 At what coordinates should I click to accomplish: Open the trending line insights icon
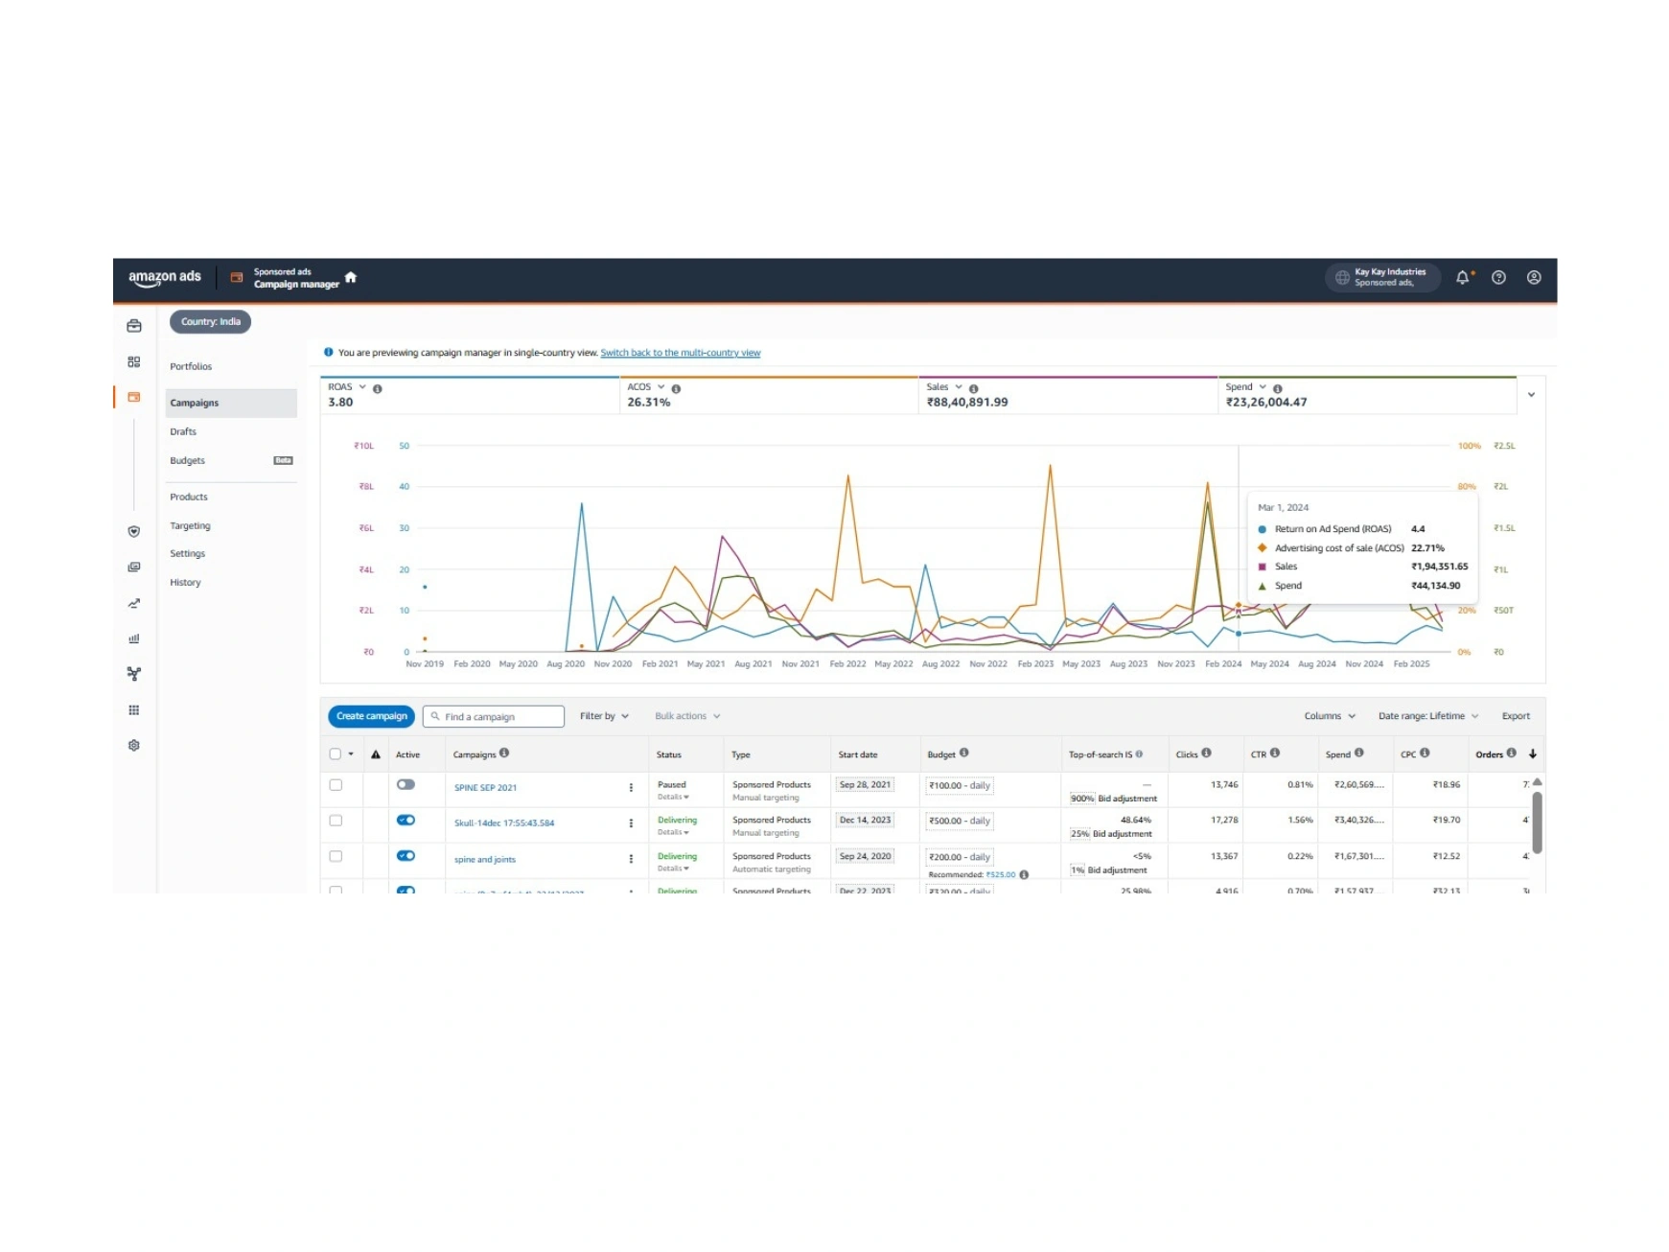(134, 603)
